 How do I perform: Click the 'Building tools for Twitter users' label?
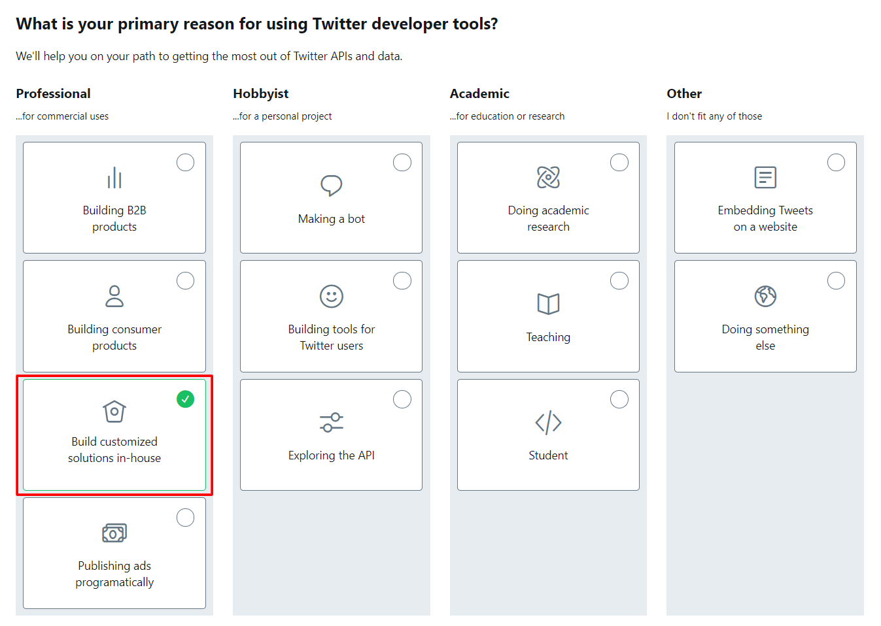tap(332, 337)
